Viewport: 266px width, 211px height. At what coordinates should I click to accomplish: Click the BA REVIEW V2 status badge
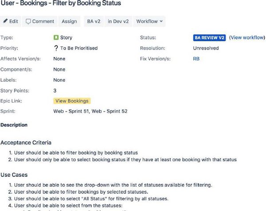(209, 38)
